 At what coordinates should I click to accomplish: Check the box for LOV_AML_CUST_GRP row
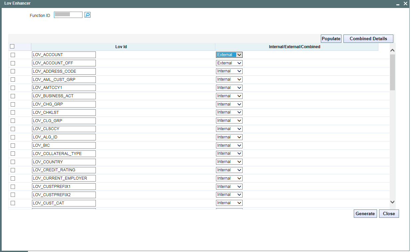pos(13,79)
